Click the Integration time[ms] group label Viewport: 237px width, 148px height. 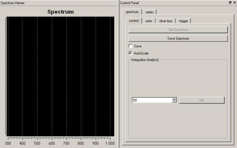coord(145,60)
